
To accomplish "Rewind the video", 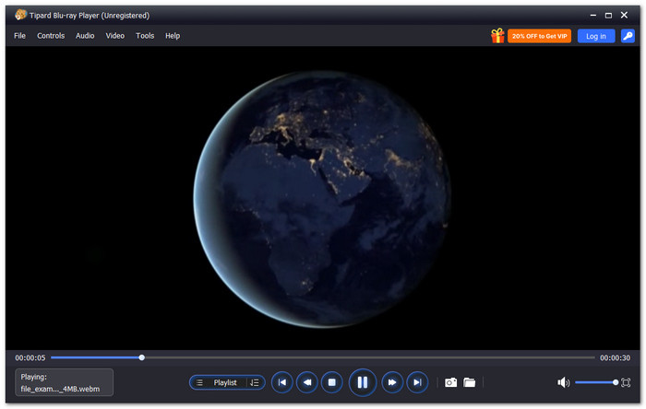I will 307,382.
